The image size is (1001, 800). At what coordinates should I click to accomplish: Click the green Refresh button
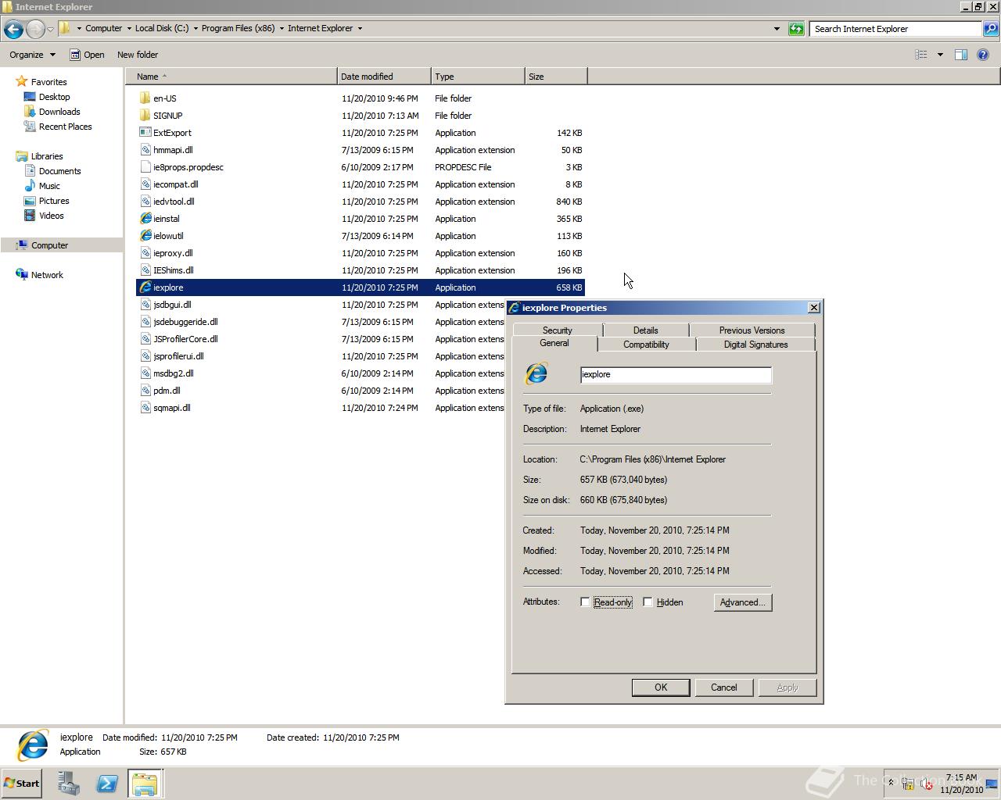[x=796, y=29]
